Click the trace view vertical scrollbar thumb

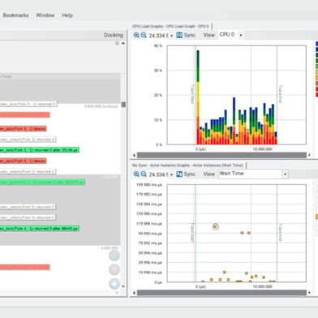[x=123, y=105]
